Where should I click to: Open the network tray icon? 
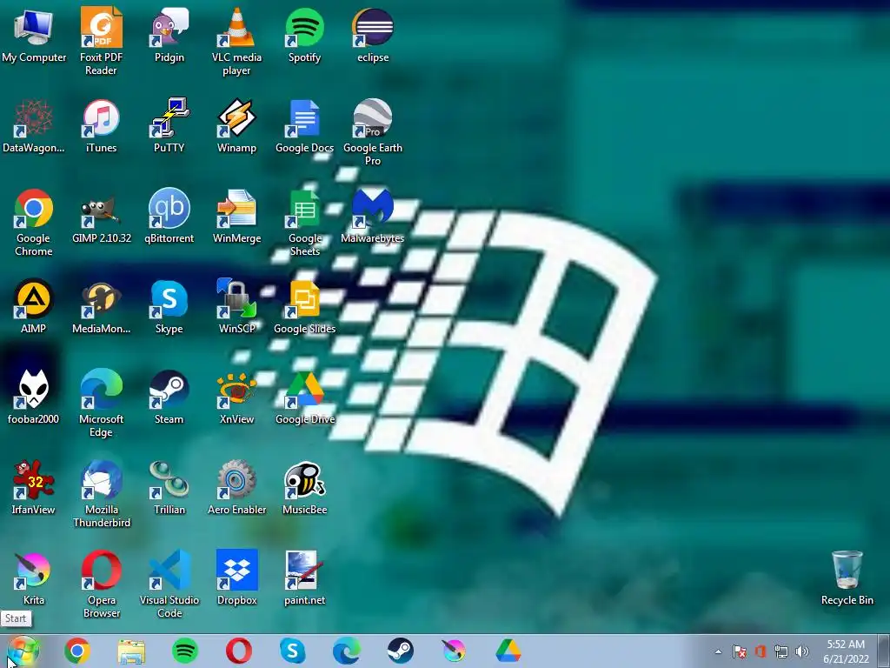tap(781, 651)
